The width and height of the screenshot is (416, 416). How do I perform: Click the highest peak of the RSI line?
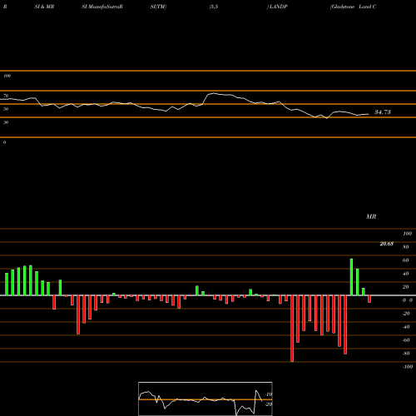coord(214,93)
